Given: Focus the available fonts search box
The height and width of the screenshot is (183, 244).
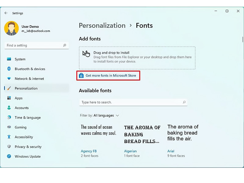Looking at the screenshot, I should (133, 102).
